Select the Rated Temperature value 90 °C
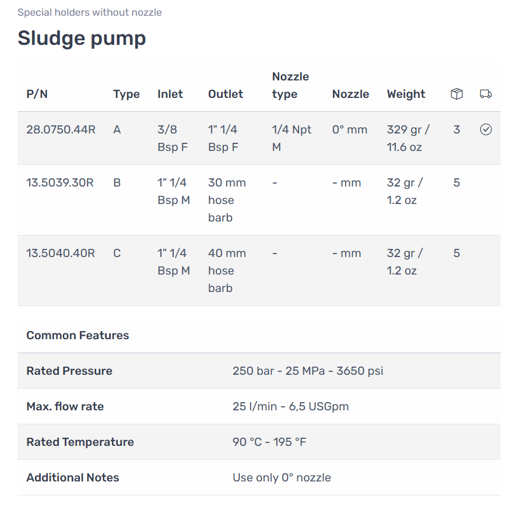Viewport: 527px width, 510px height. (247, 442)
